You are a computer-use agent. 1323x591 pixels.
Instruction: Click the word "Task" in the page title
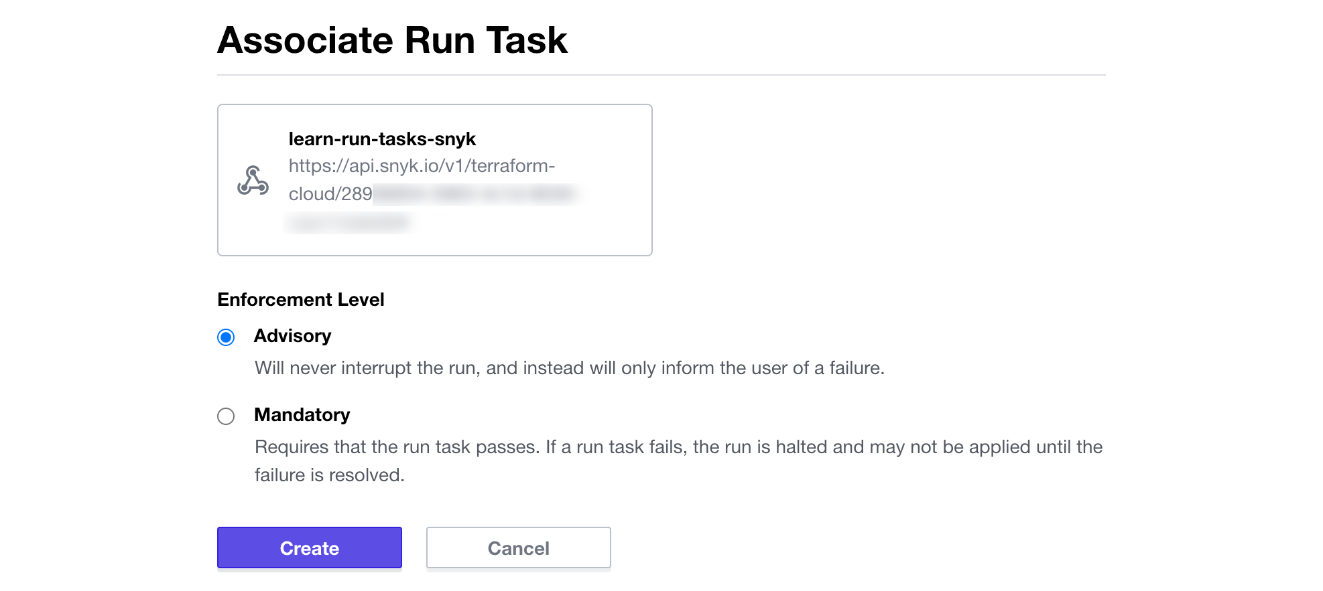(x=527, y=40)
